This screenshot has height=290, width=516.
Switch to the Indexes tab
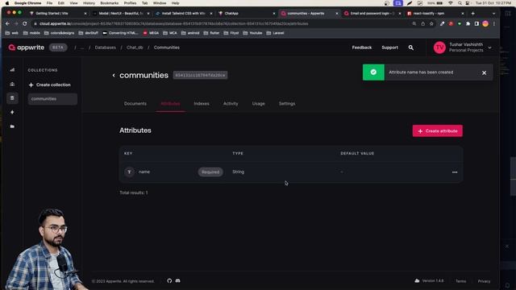[202, 104]
